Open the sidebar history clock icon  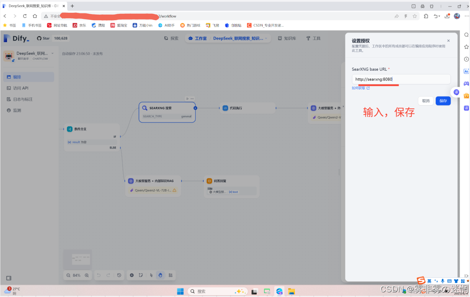466,59
